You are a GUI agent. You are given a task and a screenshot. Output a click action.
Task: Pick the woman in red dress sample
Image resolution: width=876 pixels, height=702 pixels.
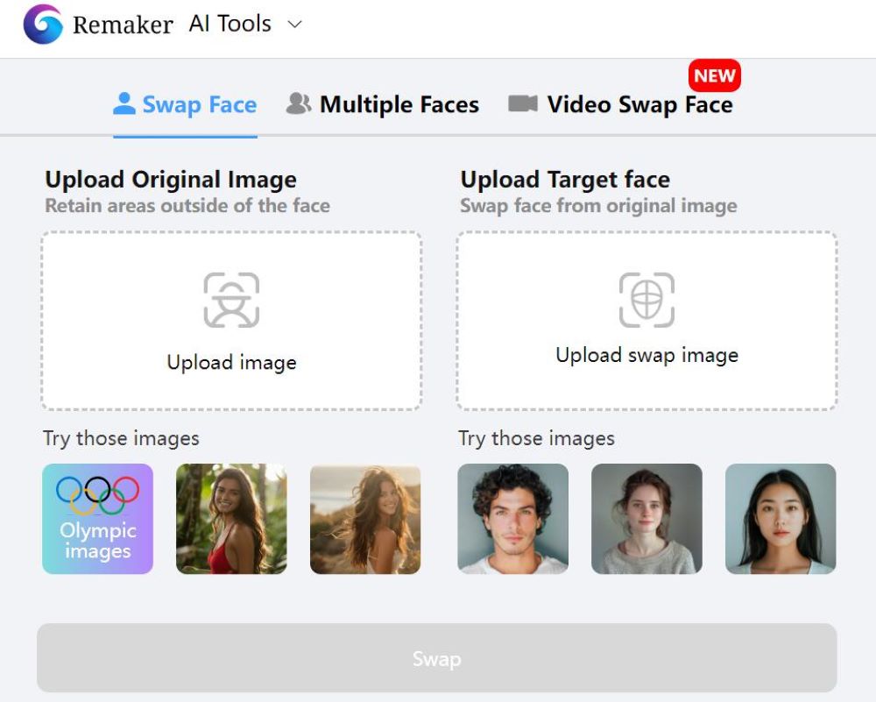click(231, 519)
